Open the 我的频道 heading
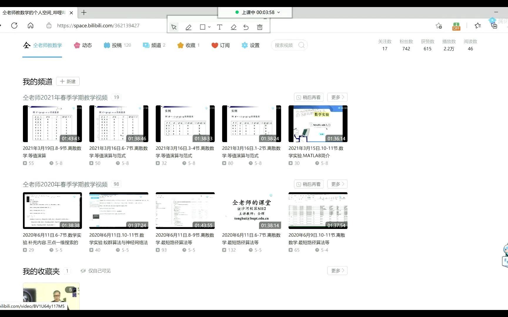The width and height of the screenshot is (508, 317). [x=37, y=82]
